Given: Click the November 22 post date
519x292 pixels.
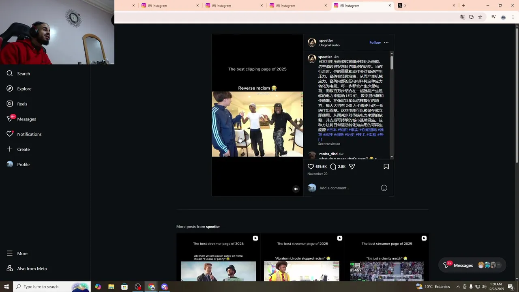Looking at the screenshot, I should tap(317, 174).
